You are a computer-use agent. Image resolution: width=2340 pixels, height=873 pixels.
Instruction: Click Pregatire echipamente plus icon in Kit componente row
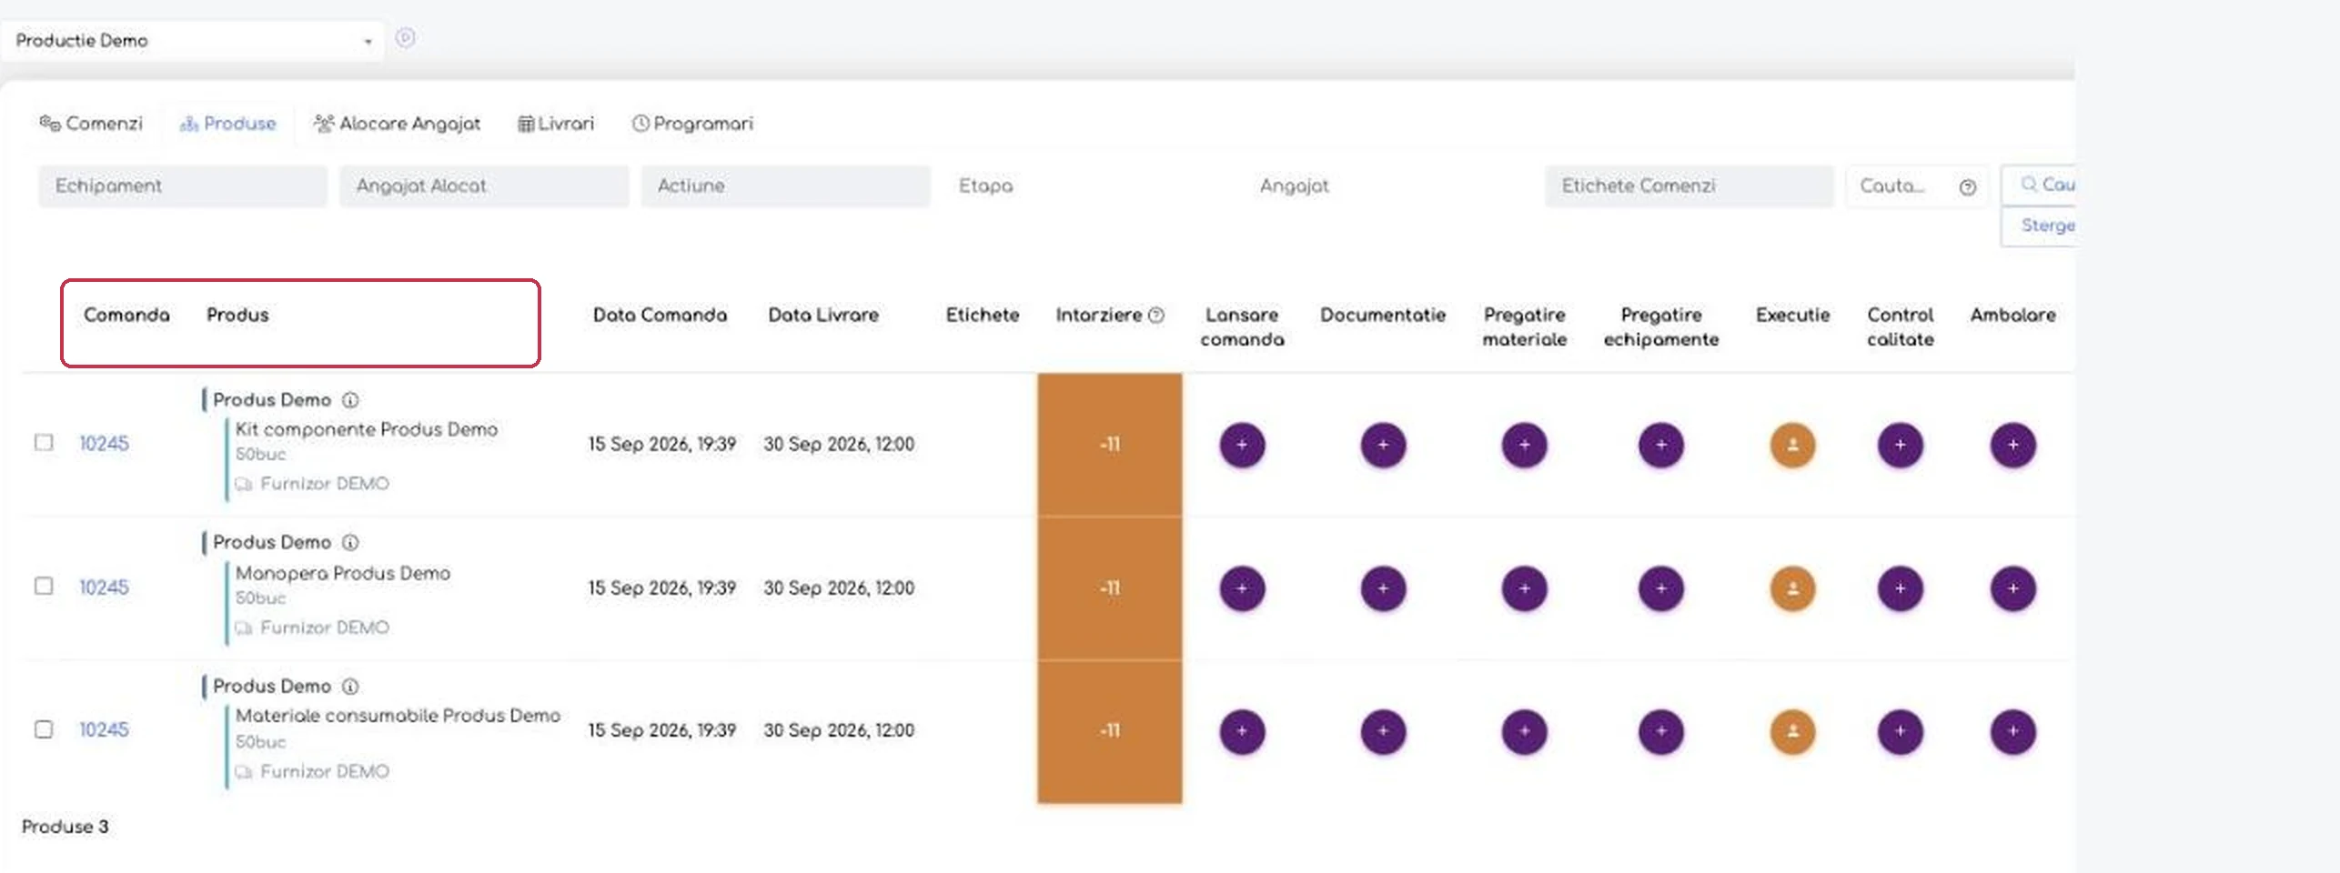coord(1661,445)
